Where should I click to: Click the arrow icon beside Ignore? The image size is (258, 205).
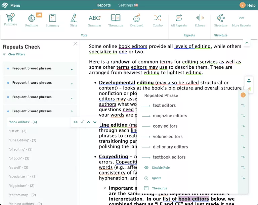pos(243,178)
